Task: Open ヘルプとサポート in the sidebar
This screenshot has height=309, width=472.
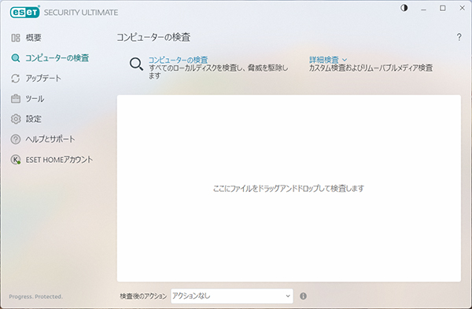Action: point(50,139)
